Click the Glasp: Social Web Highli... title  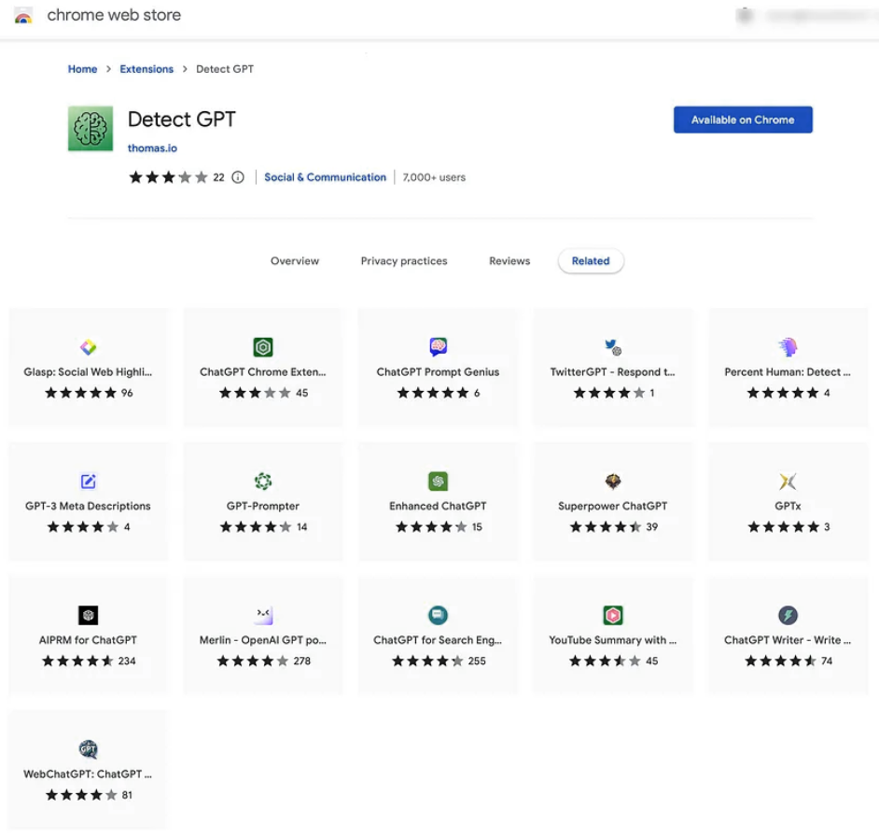(88, 371)
